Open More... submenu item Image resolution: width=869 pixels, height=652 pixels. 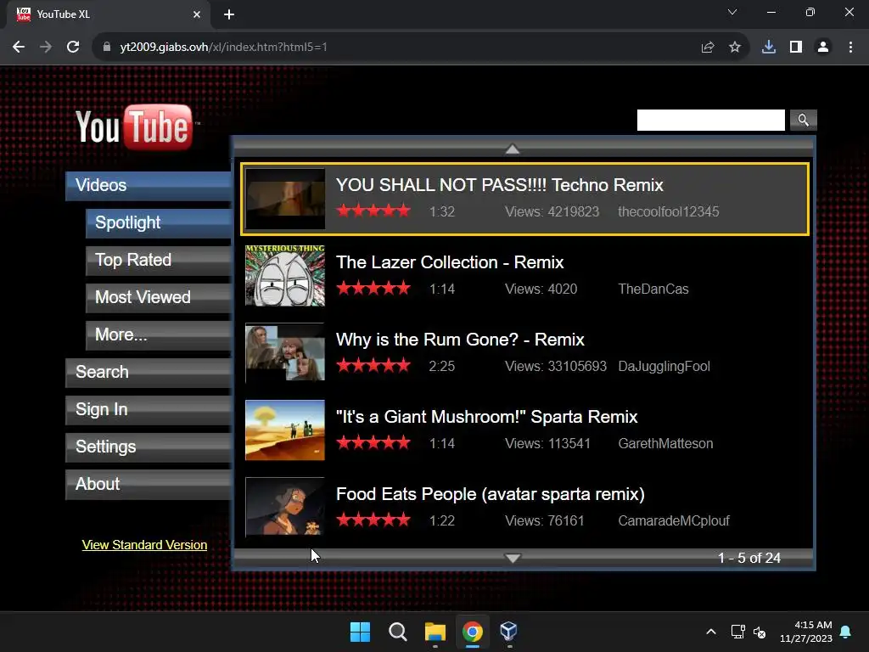coord(159,334)
